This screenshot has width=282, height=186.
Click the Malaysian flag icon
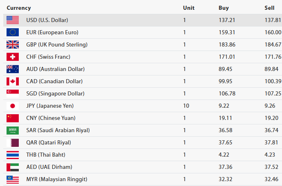(x=13, y=179)
